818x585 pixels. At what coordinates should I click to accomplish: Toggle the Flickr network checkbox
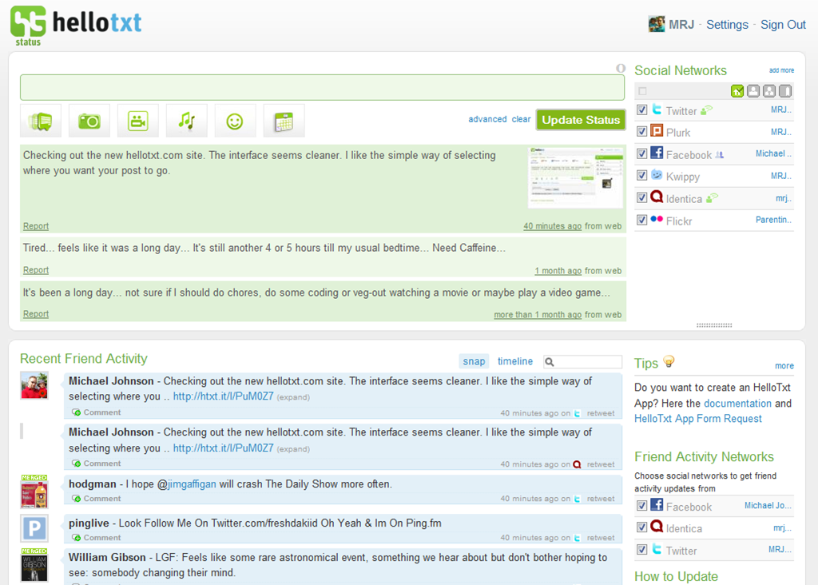coord(642,220)
